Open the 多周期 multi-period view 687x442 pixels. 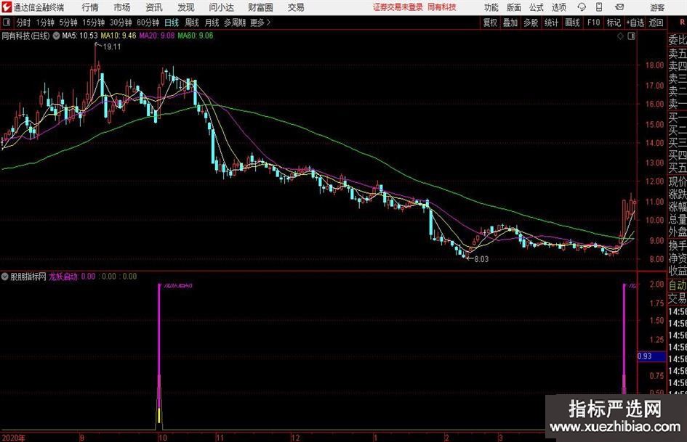(x=235, y=22)
